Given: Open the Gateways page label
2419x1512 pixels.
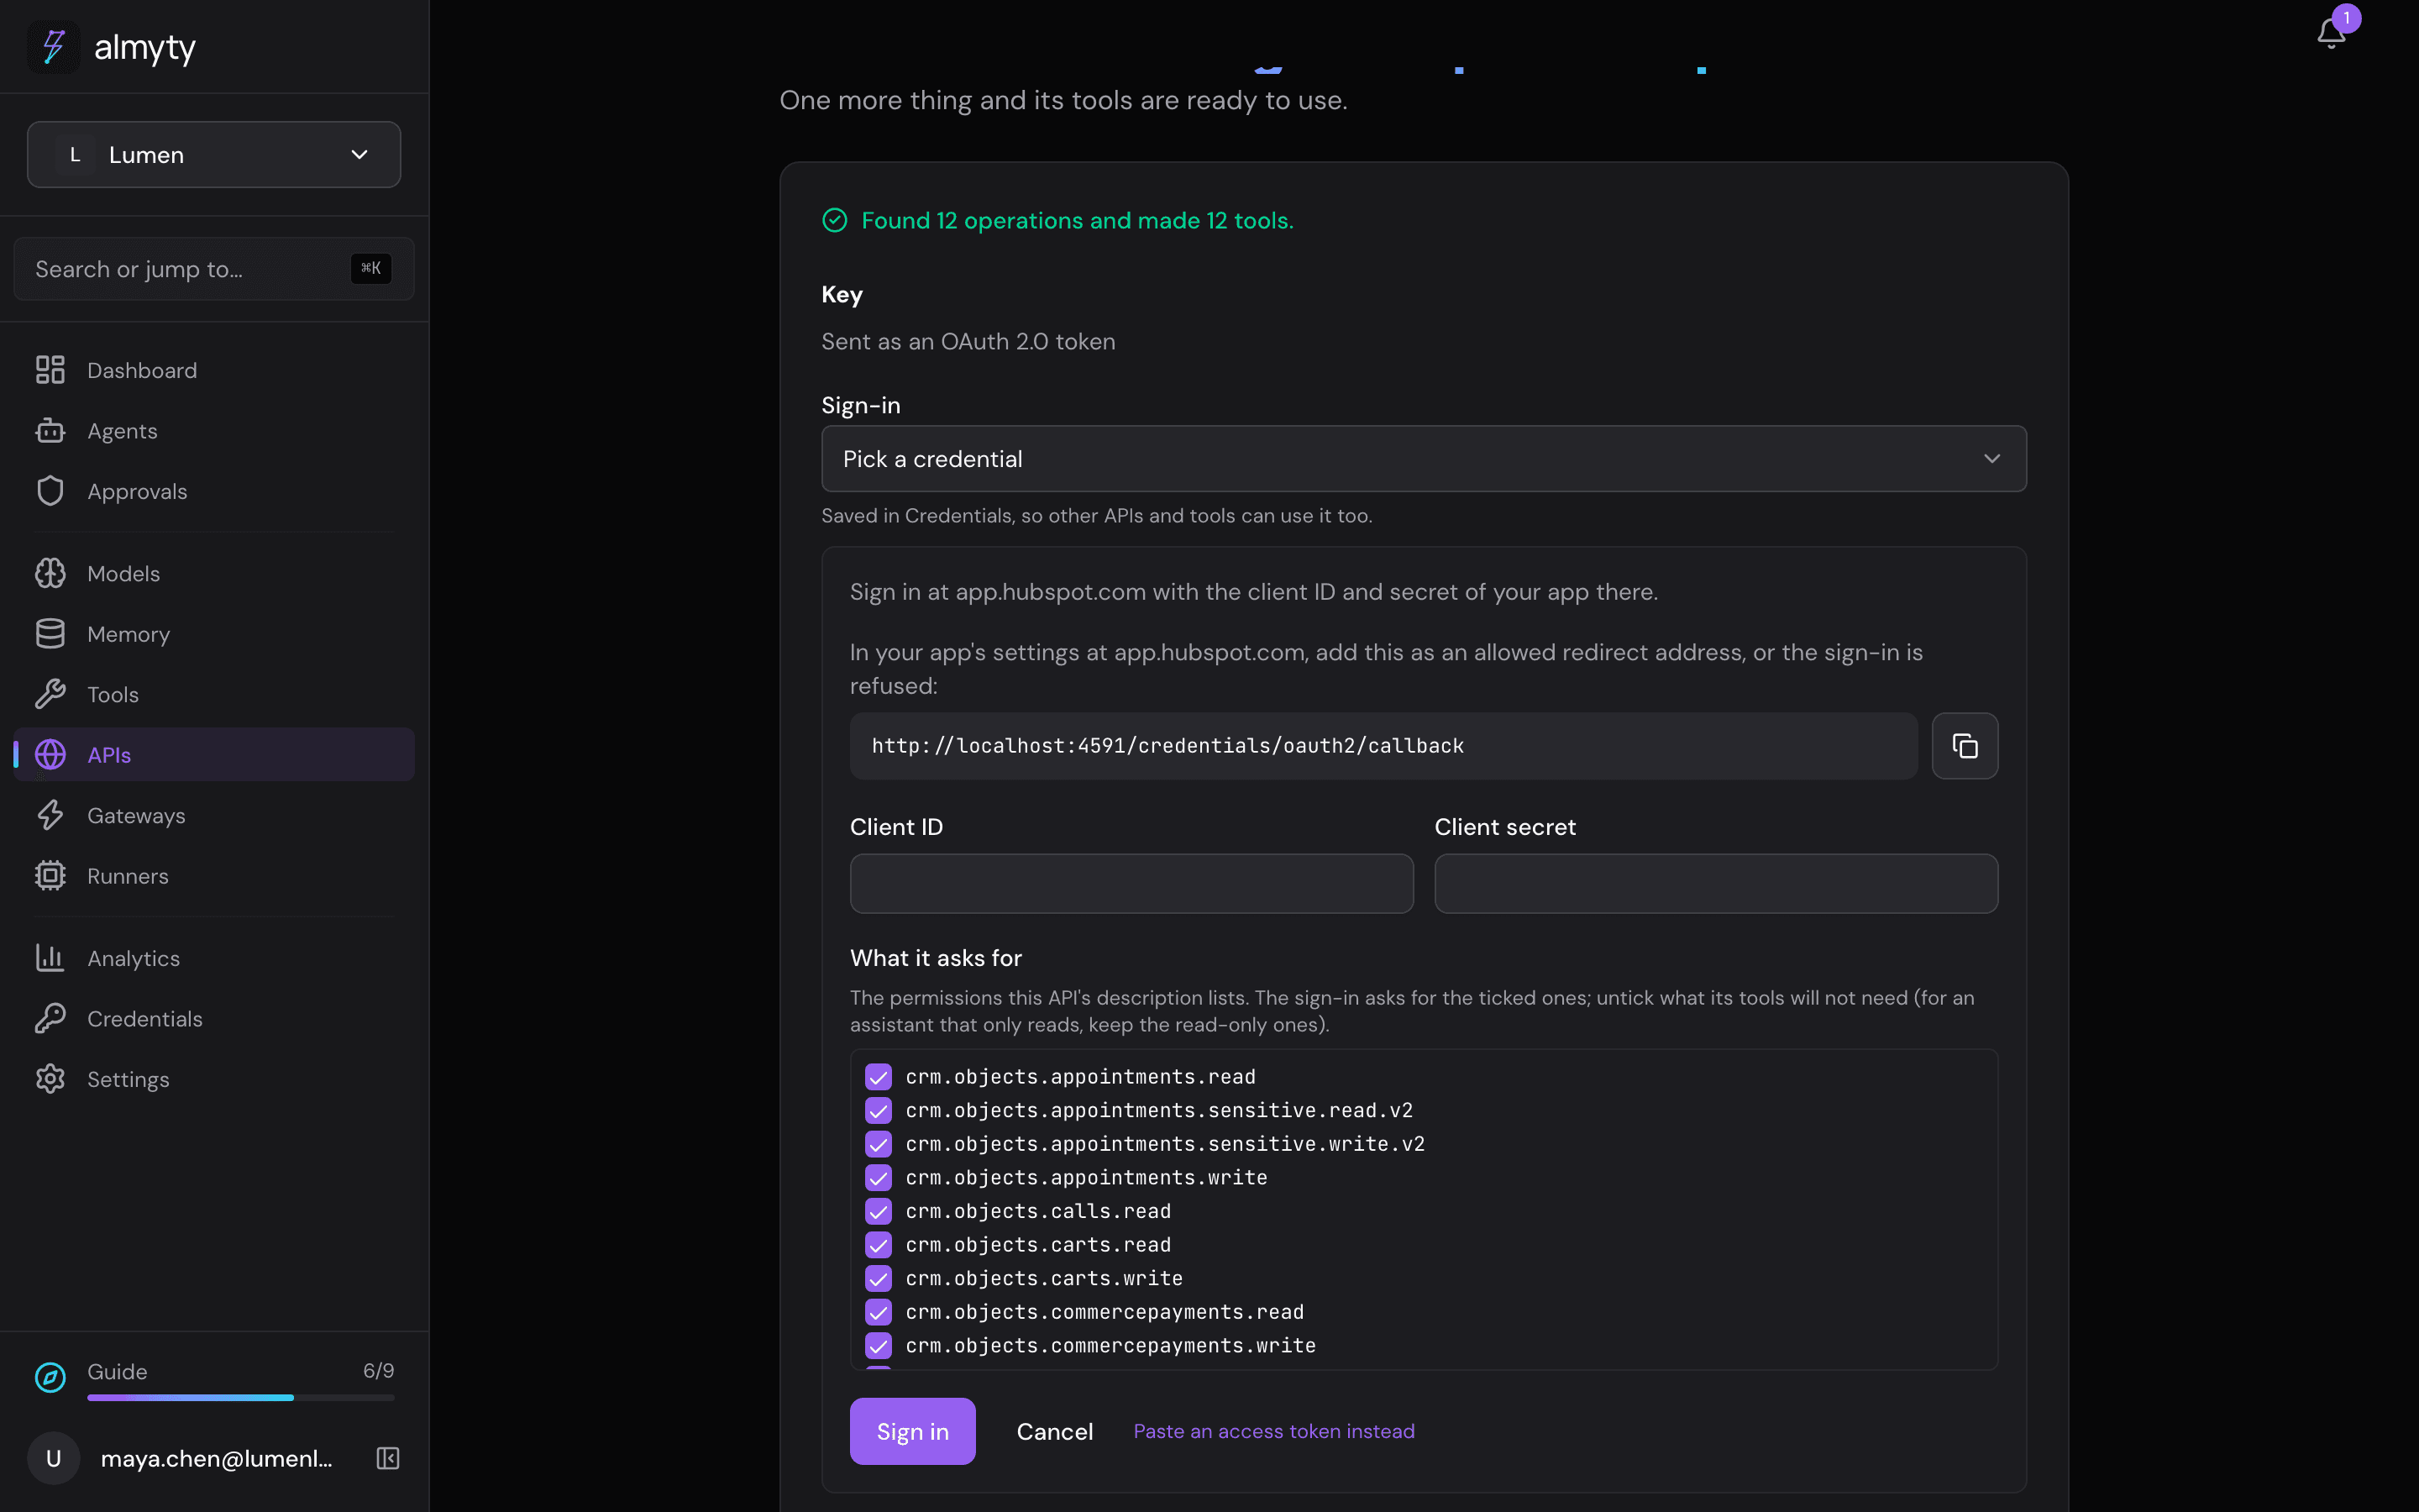Looking at the screenshot, I should pyautogui.click(x=136, y=815).
